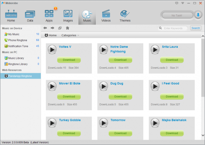This screenshot has height=145, width=205.
Task: Open the Videos section
Action: pos(106,16)
